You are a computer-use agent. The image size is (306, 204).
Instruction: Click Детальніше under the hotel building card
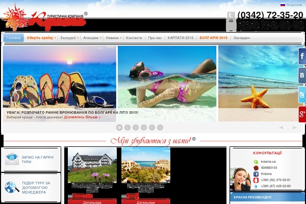(x=92, y=202)
